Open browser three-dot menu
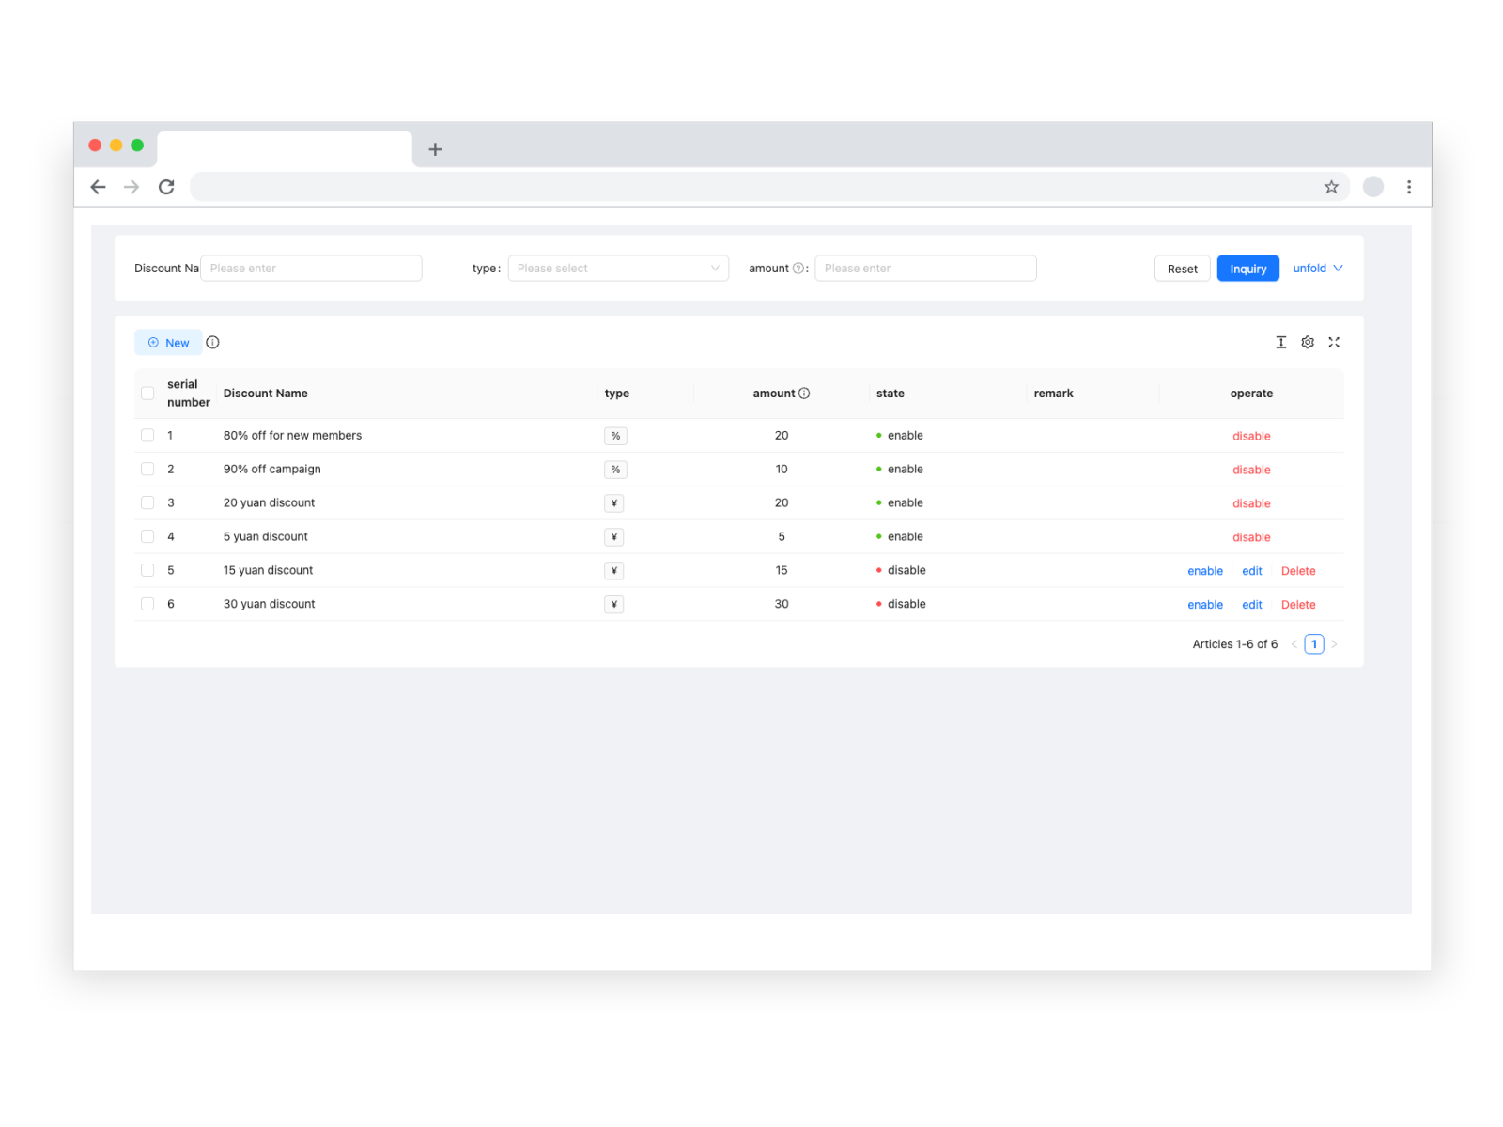 (x=1408, y=187)
